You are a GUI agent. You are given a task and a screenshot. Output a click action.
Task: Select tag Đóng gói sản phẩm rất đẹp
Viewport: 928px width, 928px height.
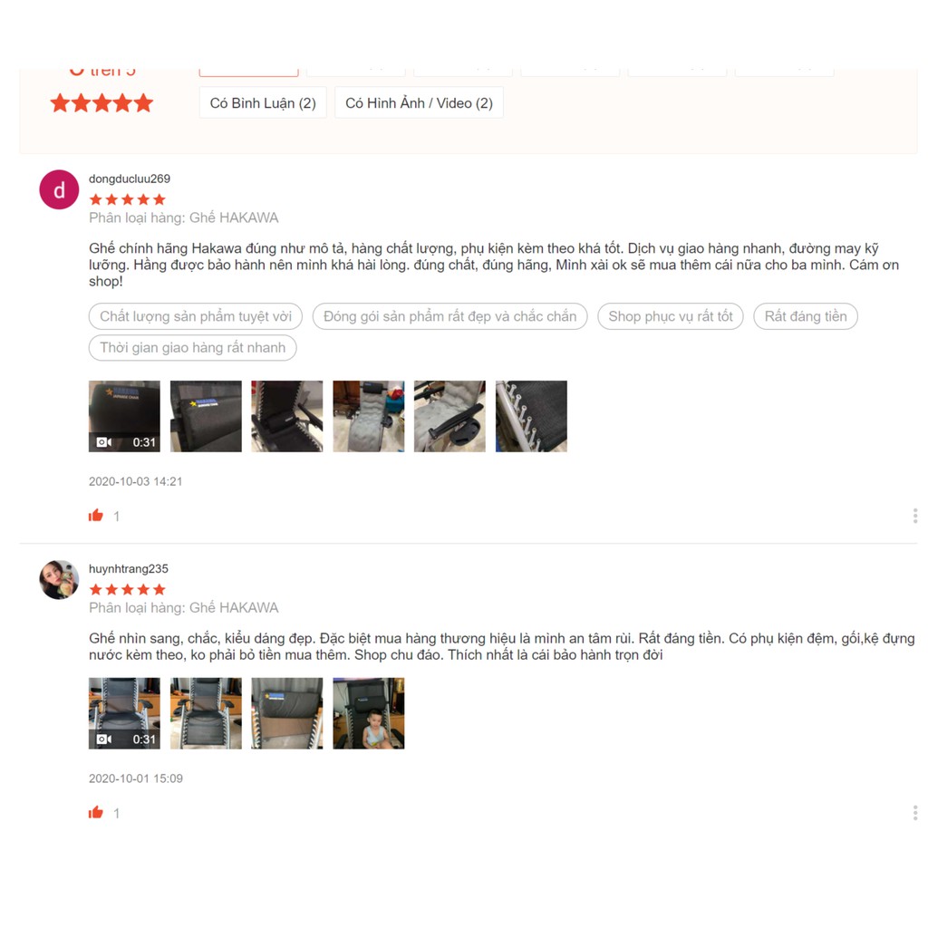tap(449, 316)
